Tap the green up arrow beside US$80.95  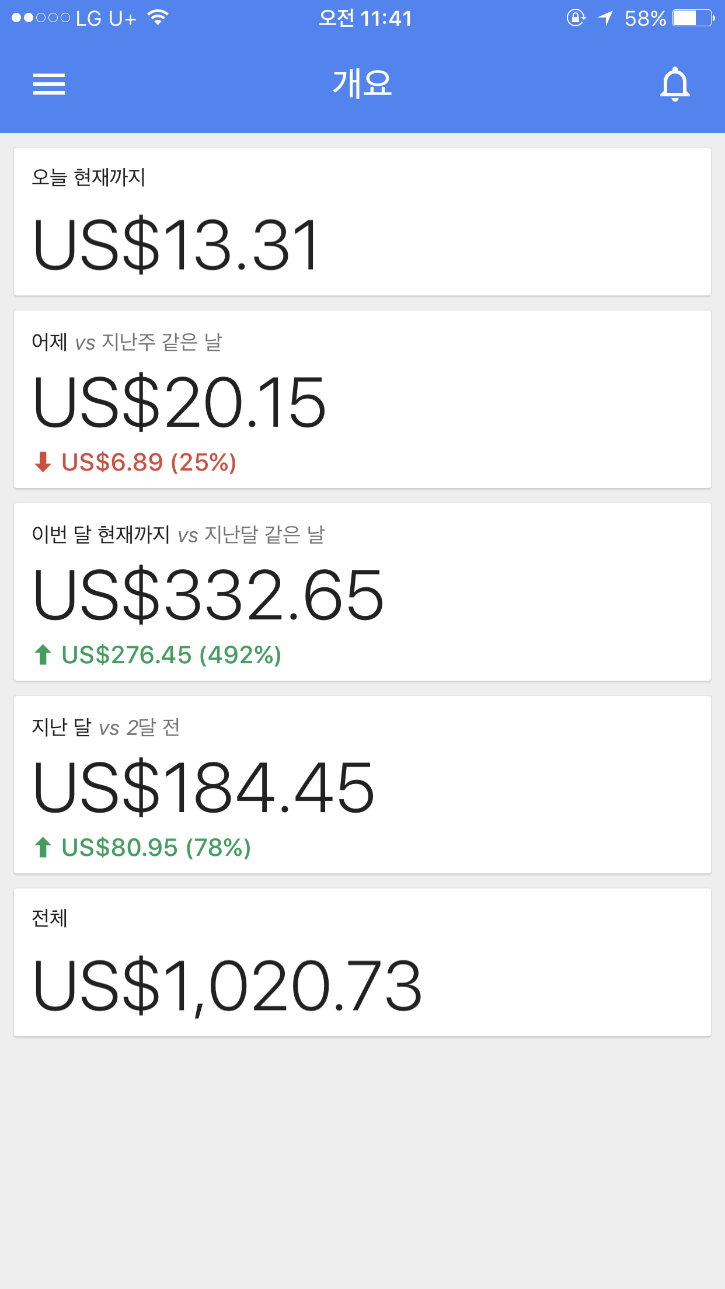click(43, 847)
